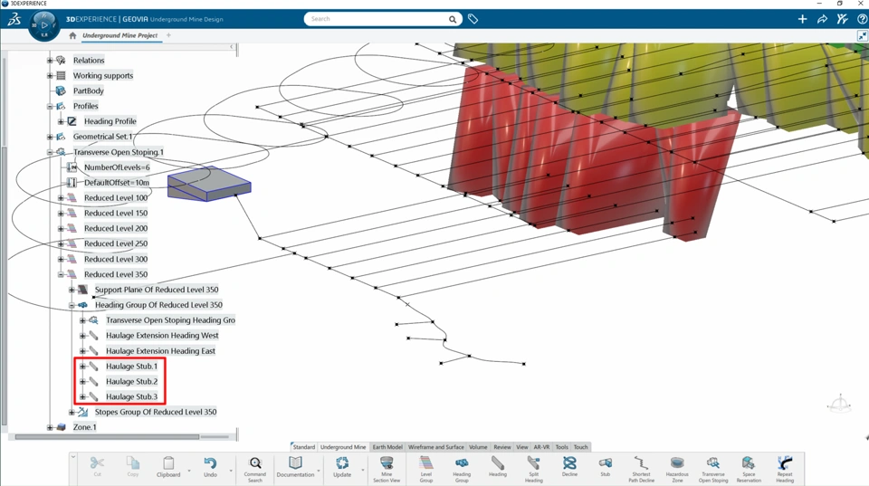869x486 pixels.
Task: Click the 3DS compass logo icon
Action: [x=44, y=25]
